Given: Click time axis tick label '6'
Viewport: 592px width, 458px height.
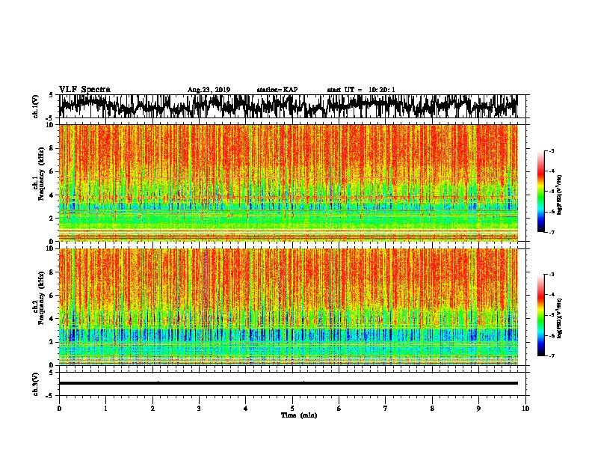Looking at the screenshot, I should (339, 409).
